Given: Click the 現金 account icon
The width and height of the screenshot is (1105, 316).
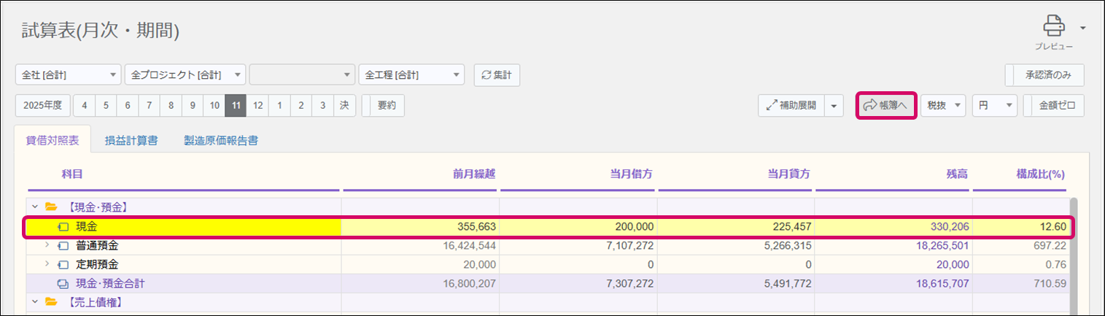Looking at the screenshot, I should pyautogui.click(x=63, y=227).
